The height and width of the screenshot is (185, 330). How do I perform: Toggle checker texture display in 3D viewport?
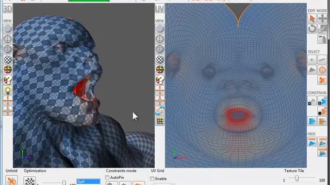(x=8, y=60)
